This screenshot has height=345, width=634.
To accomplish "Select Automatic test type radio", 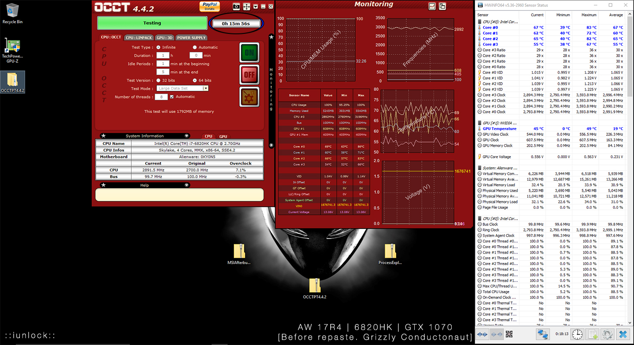I will (x=195, y=47).
